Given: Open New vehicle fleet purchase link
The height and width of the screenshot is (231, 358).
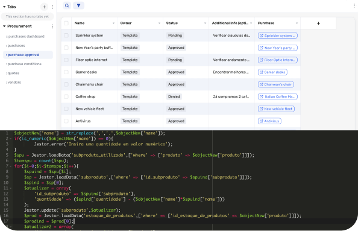Looking at the screenshot, I should pos(276,109).
